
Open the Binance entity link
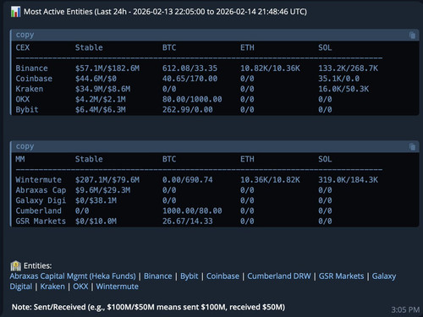click(x=158, y=276)
